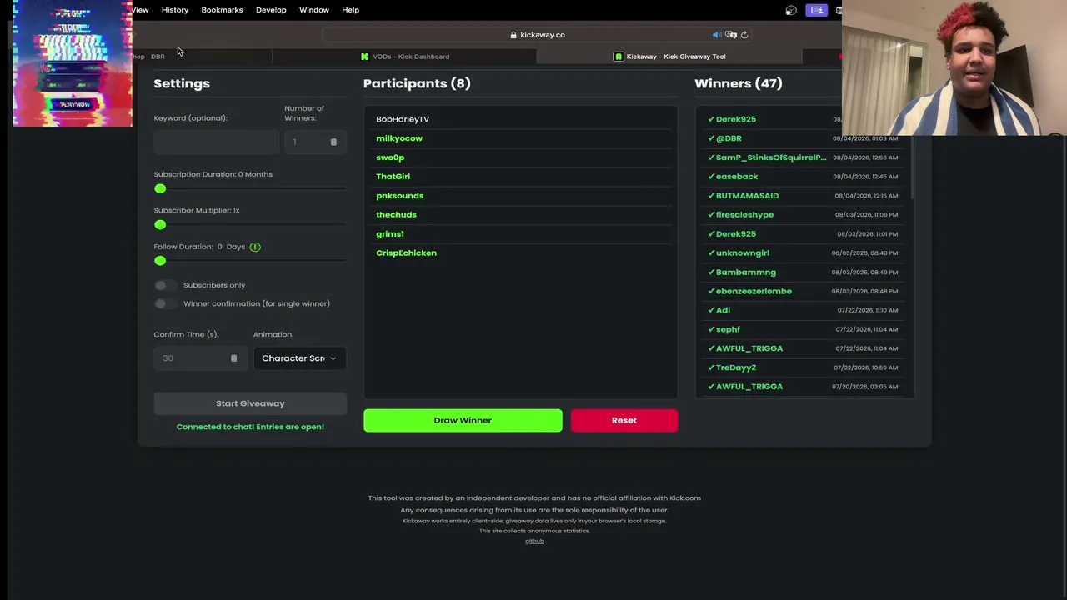This screenshot has width=1067, height=600.
Task: Open the Animation dropdown
Action: (x=299, y=358)
